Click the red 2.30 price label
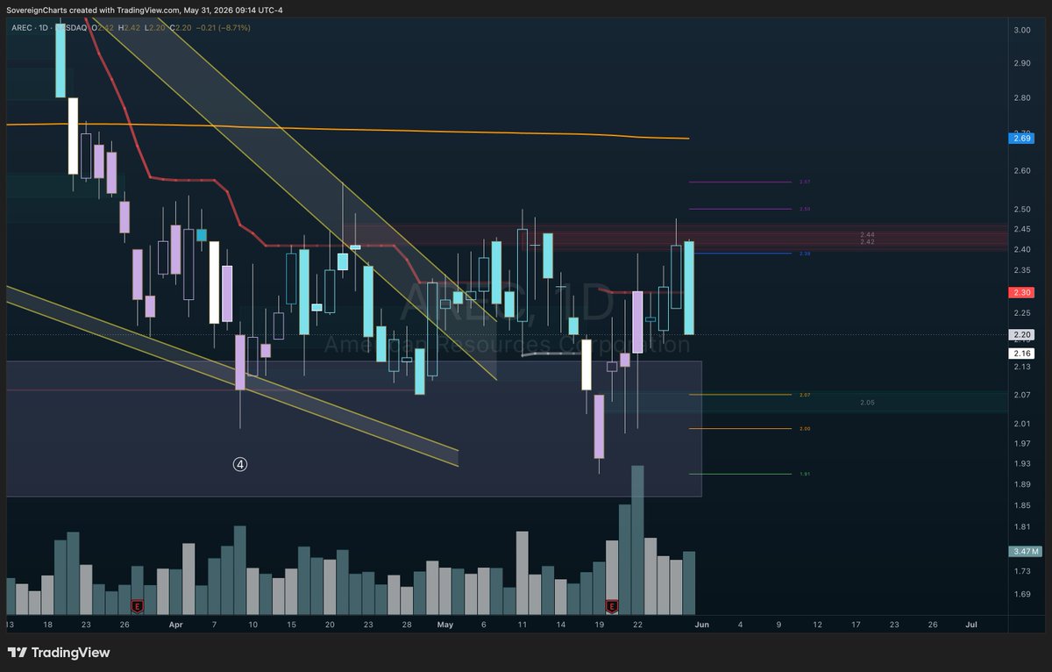 [1023, 292]
